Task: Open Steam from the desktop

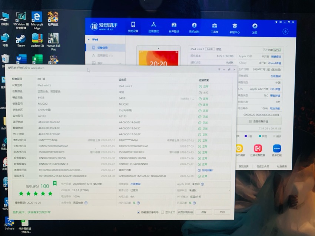Action: tap(21, 41)
